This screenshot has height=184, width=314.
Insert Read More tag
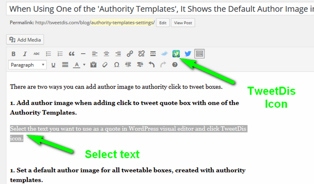click(x=153, y=54)
